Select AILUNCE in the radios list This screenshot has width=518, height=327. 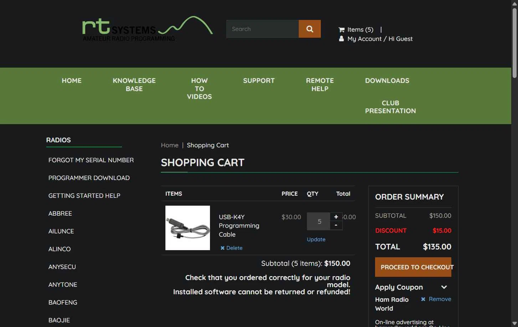61,231
